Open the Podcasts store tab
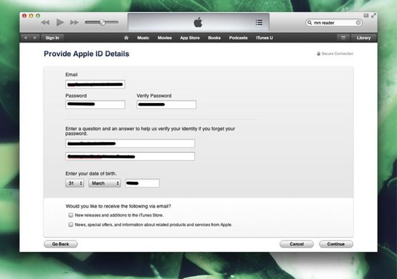The width and height of the screenshot is (397, 279). (x=238, y=38)
